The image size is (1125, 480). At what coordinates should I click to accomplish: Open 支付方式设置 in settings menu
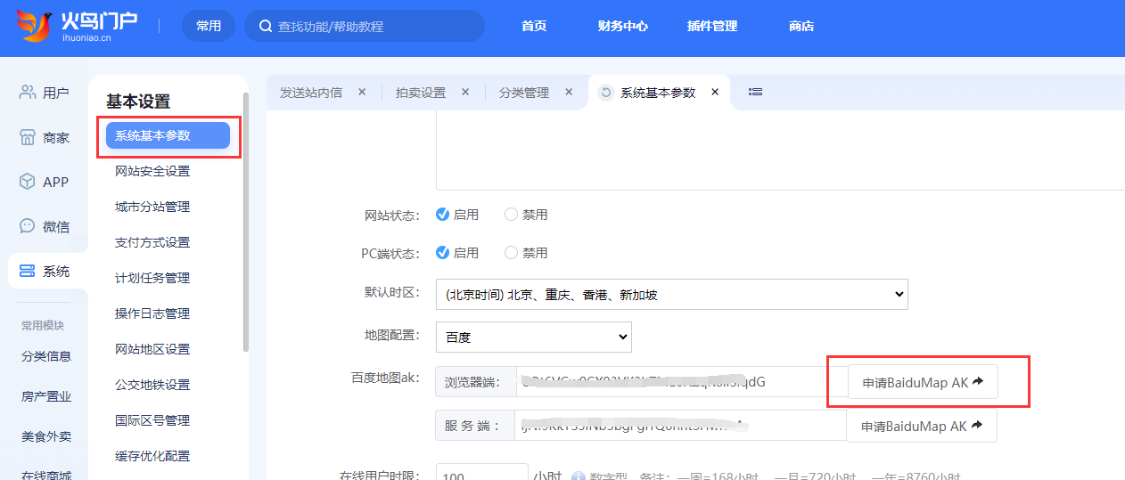click(152, 242)
